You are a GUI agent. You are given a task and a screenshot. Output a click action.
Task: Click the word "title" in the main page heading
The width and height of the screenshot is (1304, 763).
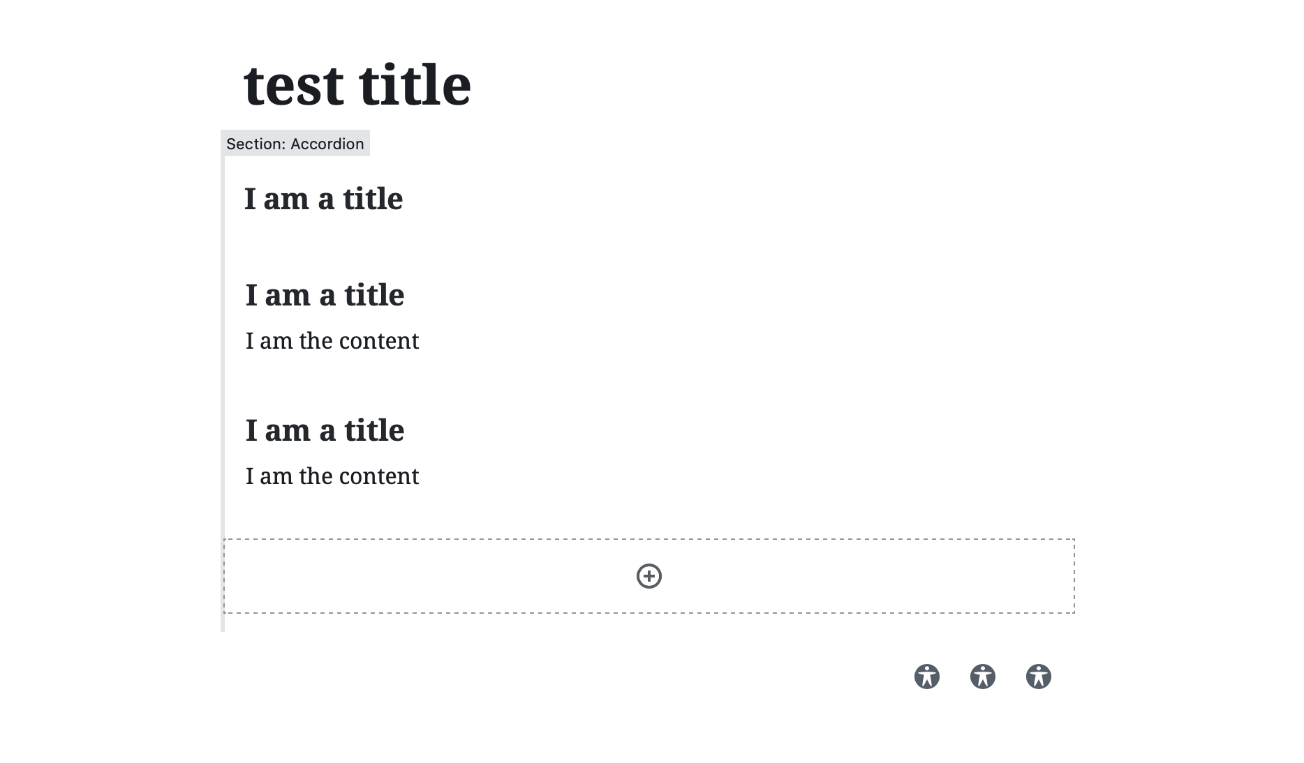coord(415,85)
